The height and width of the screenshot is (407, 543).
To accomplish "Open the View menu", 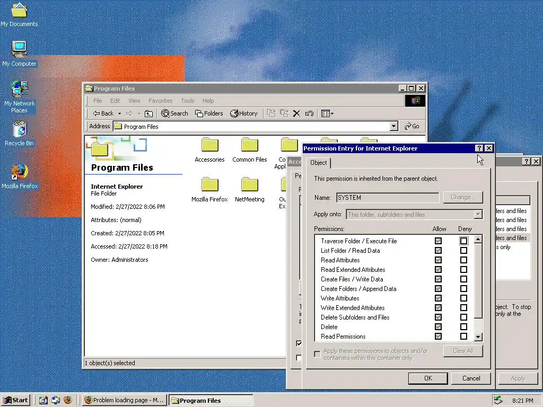I will point(134,101).
